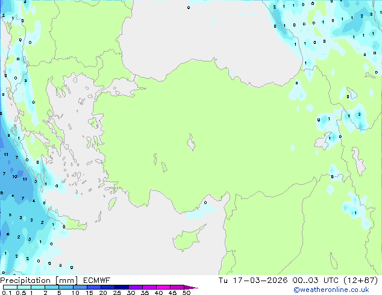
Task: Click the '25' legend scale label
Action: click(117, 293)
